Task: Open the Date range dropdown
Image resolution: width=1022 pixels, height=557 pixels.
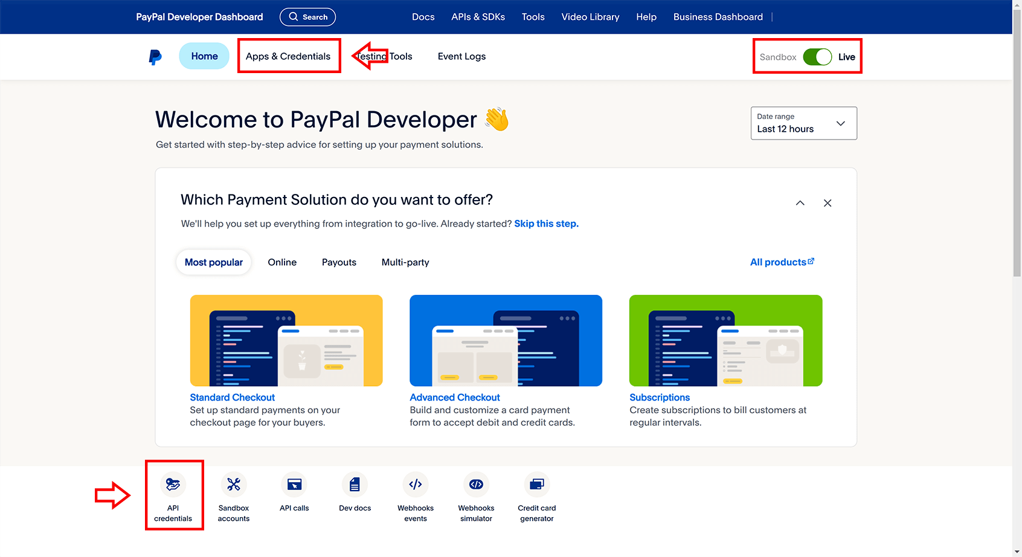Action: click(803, 123)
